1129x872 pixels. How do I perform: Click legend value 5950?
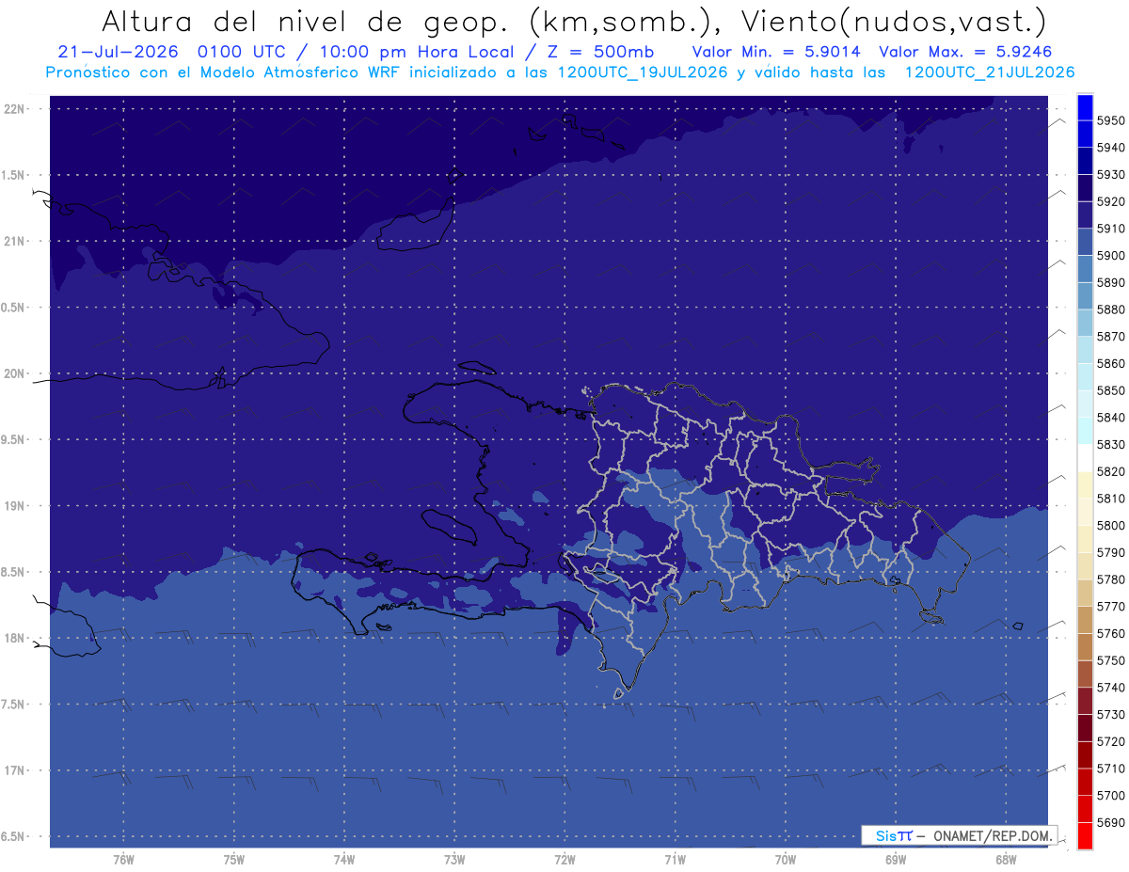1110,120
